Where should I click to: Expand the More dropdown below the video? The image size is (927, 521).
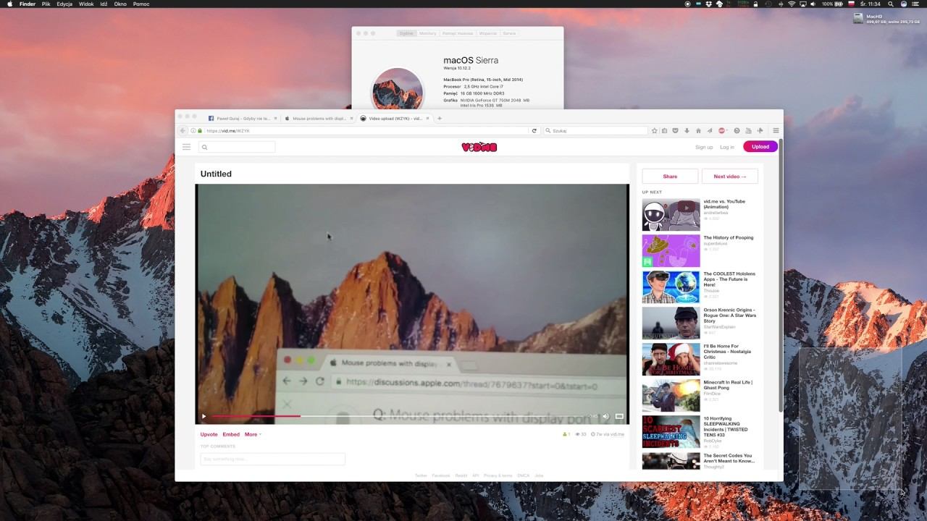point(253,434)
